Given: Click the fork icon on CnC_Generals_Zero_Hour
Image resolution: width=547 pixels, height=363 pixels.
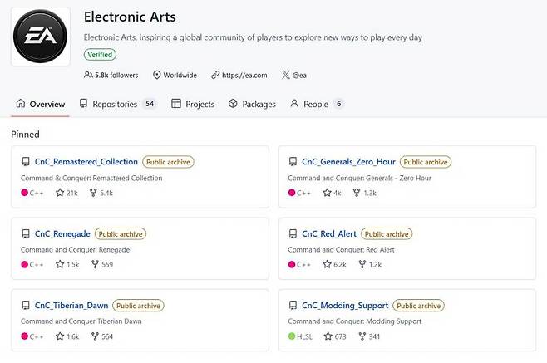Looking at the screenshot, I should pos(357,193).
